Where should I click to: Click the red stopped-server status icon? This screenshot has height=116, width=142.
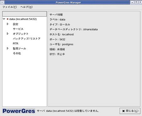pos(8,19)
